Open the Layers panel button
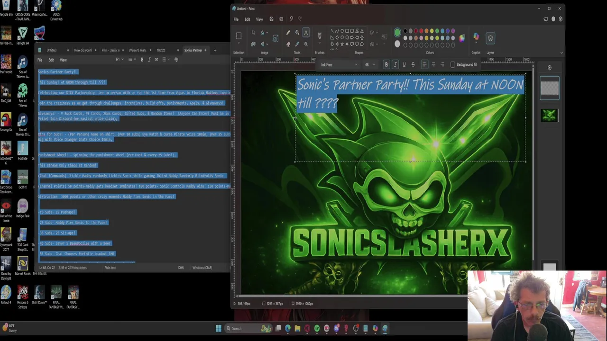The width and height of the screenshot is (607, 341). (x=490, y=38)
